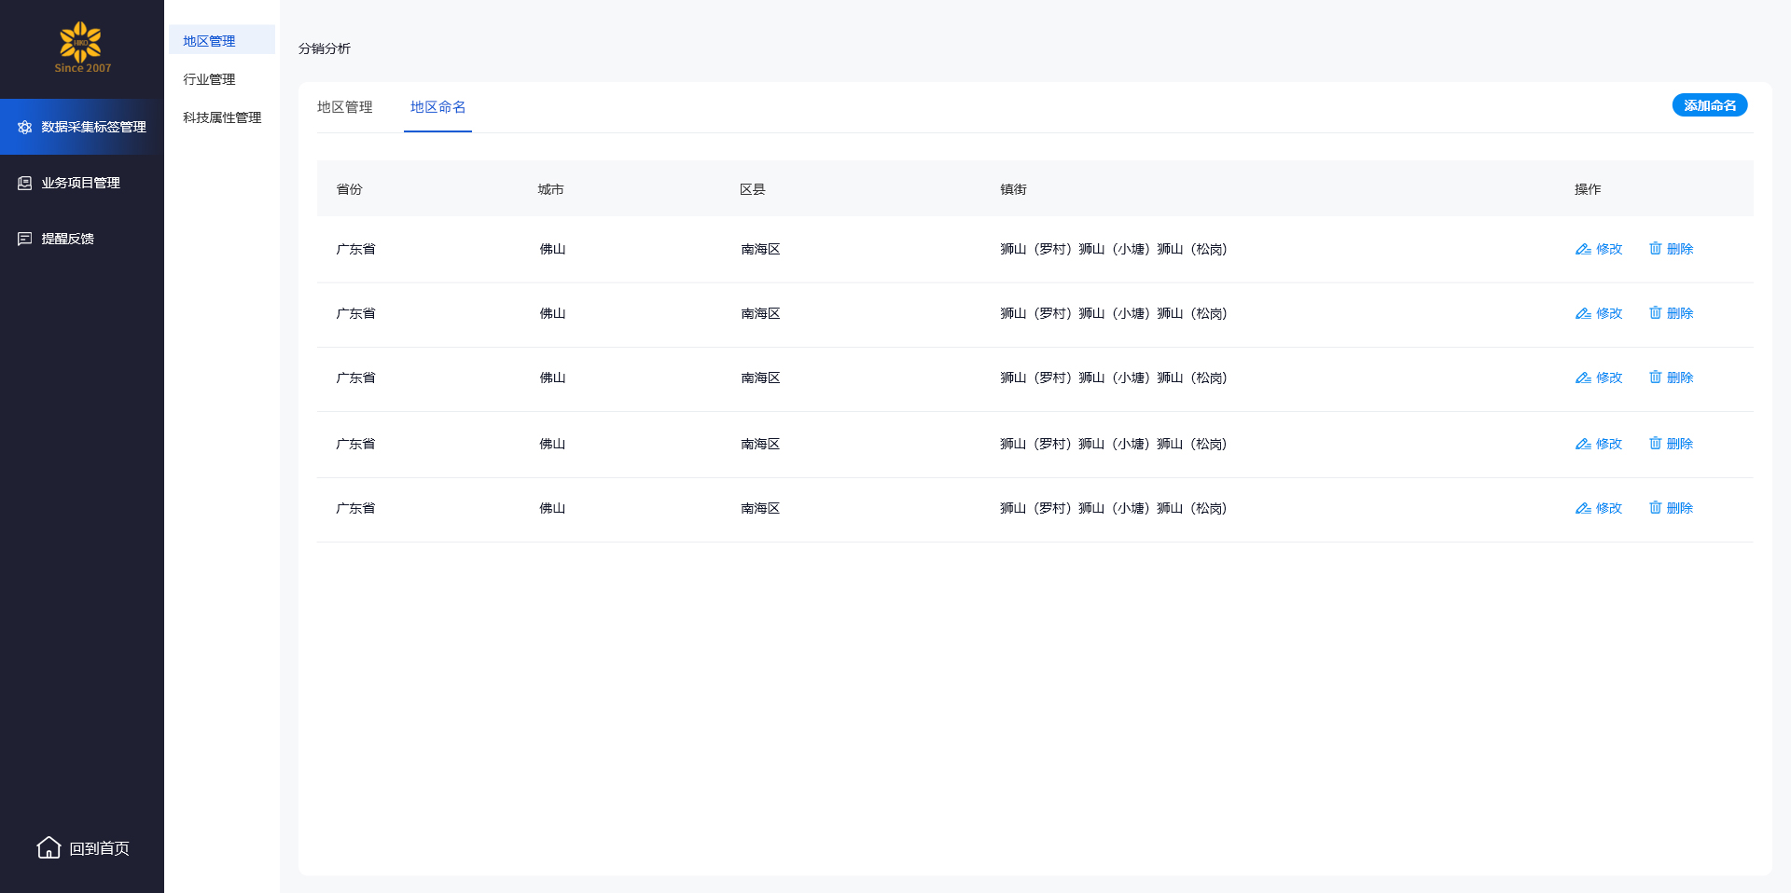Click the edit pencil icon in third row
This screenshot has width=1791, height=893.
tap(1583, 378)
